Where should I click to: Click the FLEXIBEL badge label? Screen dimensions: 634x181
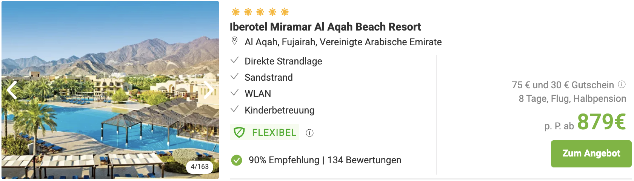click(x=274, y=132)
